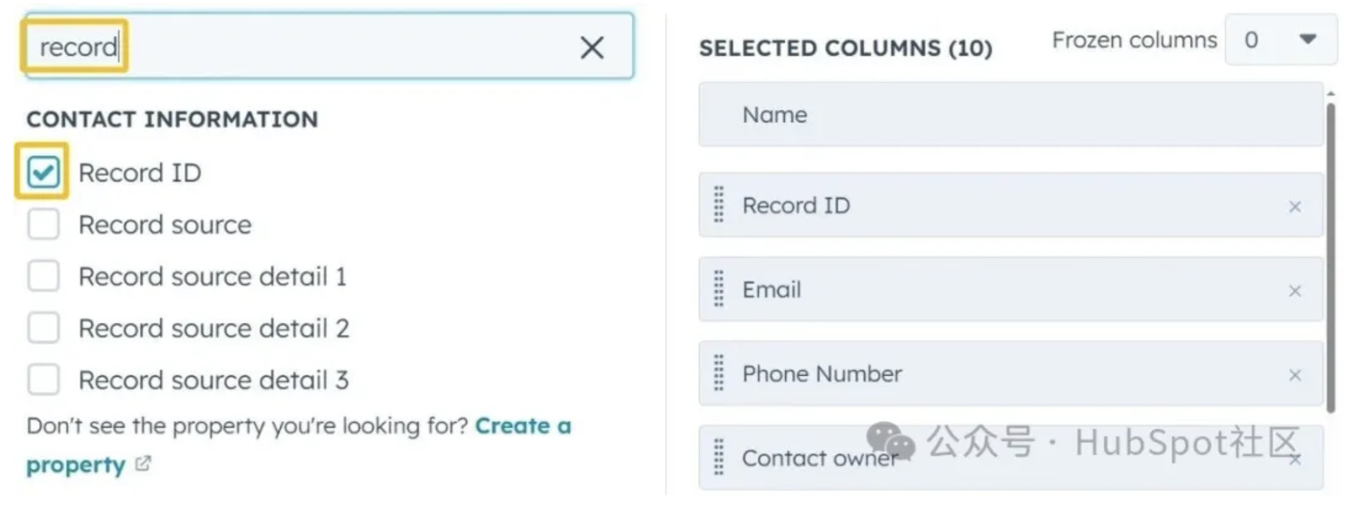
Task: Click drag handle beside Phone Number column
Action: coord(718,373)
